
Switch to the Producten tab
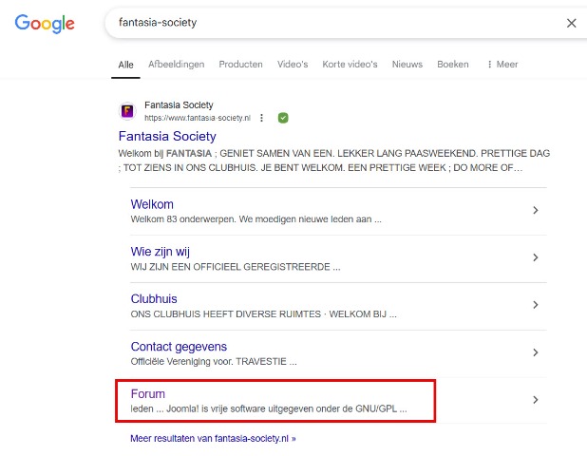240,65
